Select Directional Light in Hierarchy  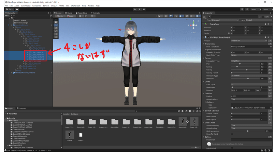[21, 23]
